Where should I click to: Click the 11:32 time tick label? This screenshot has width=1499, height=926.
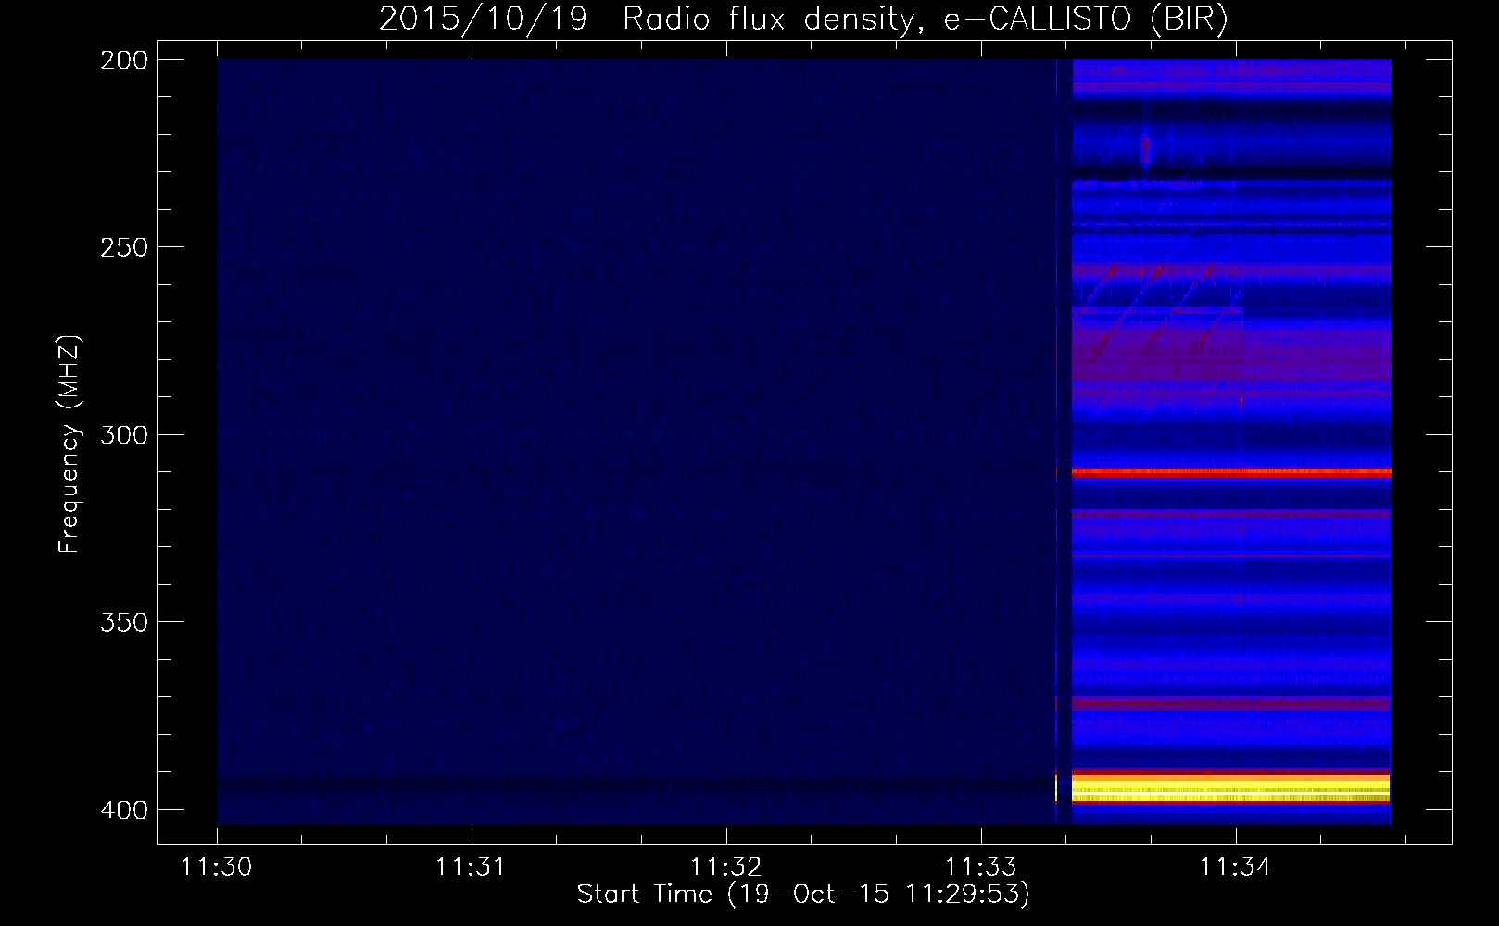(x=726, y=867)
